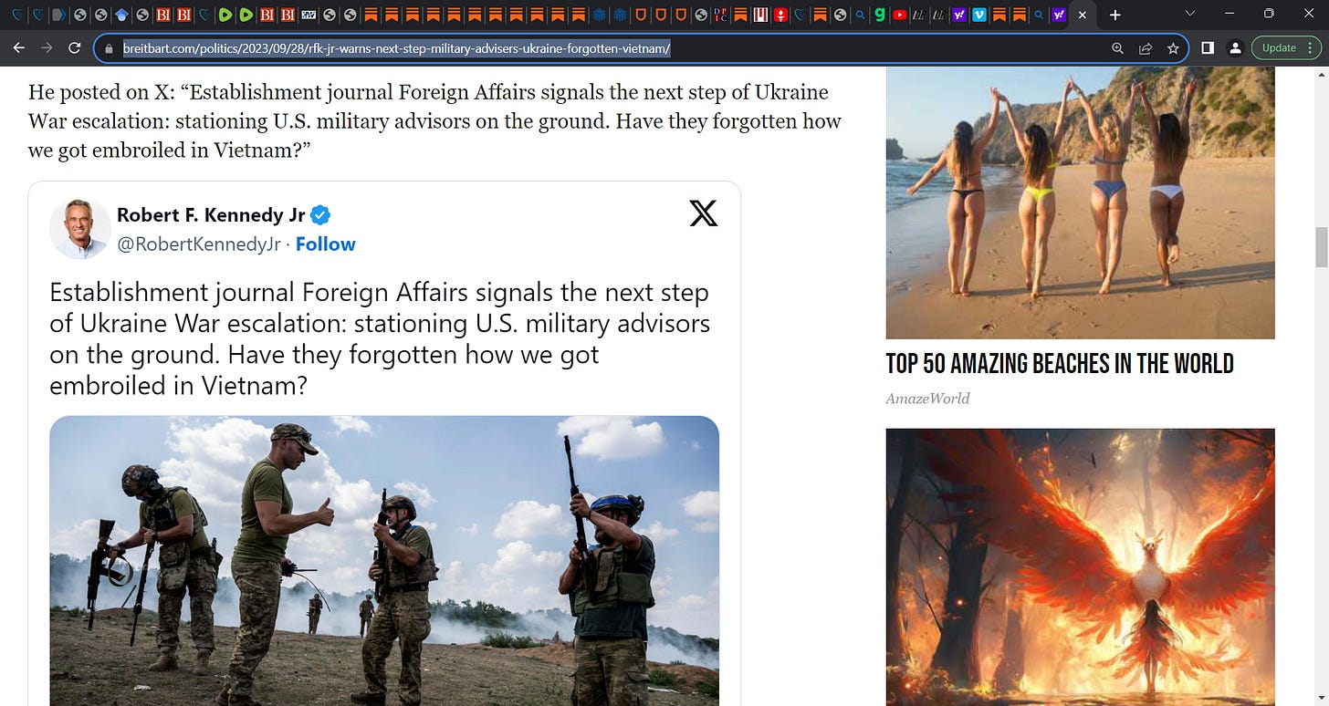Open Robert F. Kennedy Jr's profile name
Viewport: 1329px width, 706px height.
click(212, 215)
